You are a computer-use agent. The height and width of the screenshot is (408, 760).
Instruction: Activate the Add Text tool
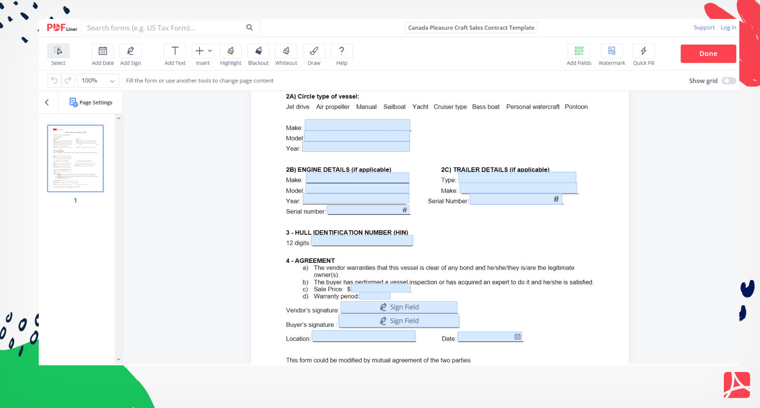(175, 55)
